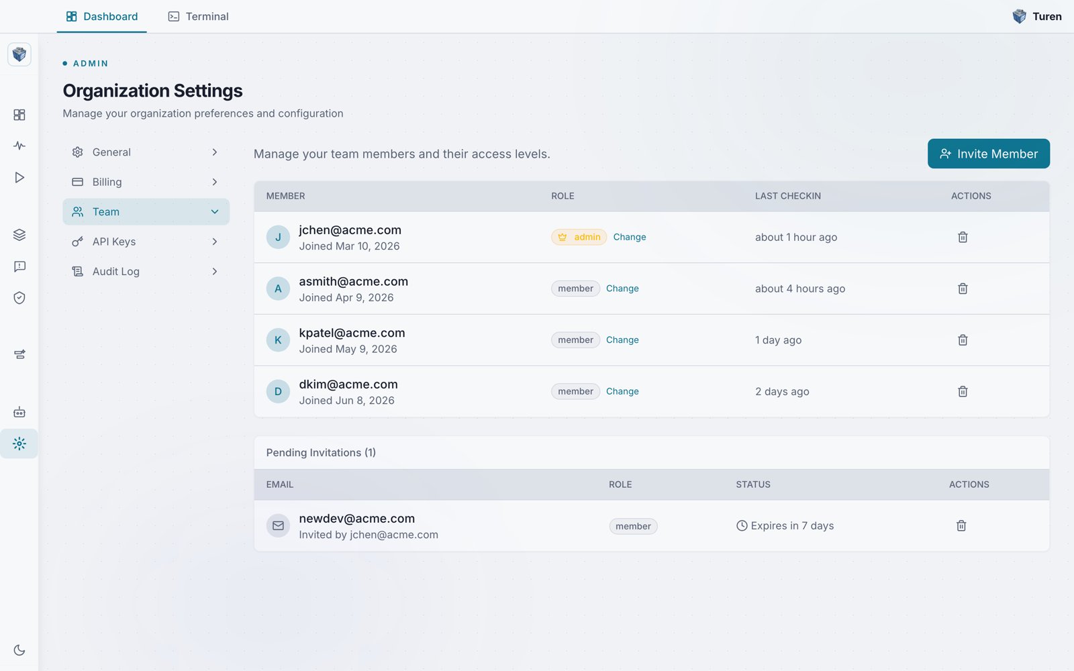Image resolution: width=1074 pixels, height=671 pixels.
Task: Open API Keys settings section
Action: 146,242
